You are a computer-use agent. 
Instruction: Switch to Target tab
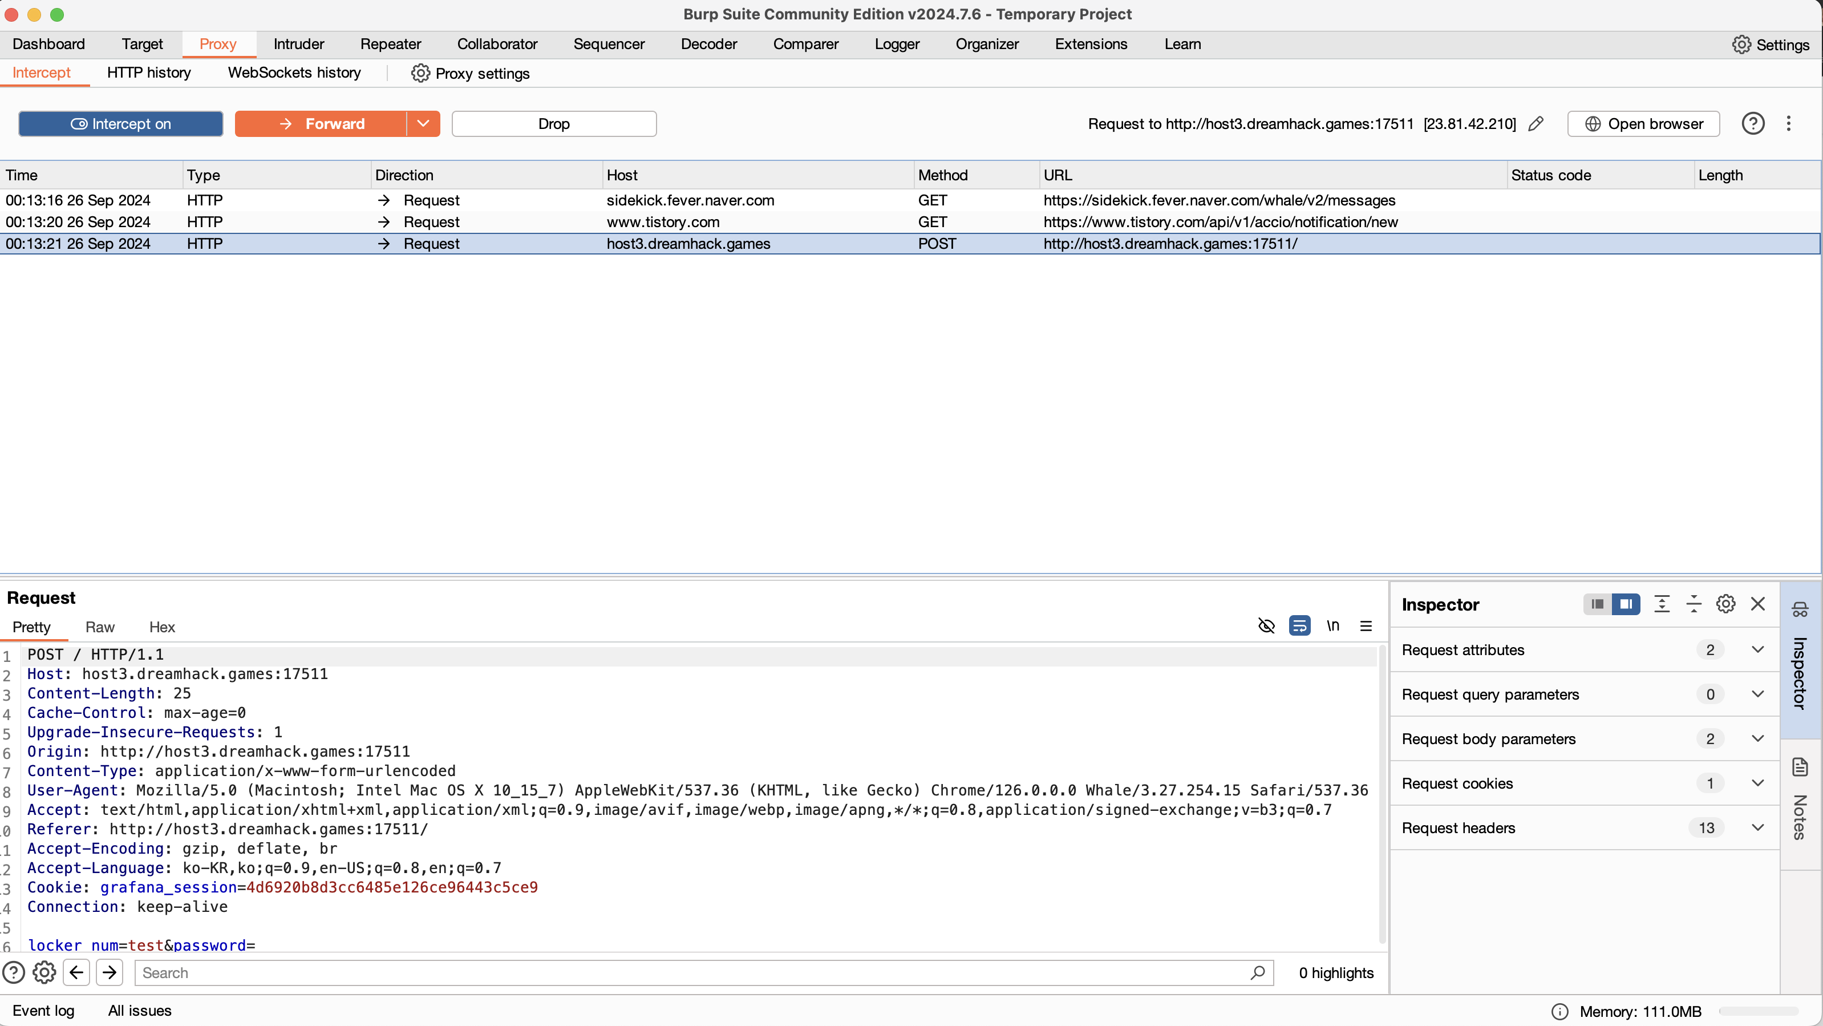point(142,44)
